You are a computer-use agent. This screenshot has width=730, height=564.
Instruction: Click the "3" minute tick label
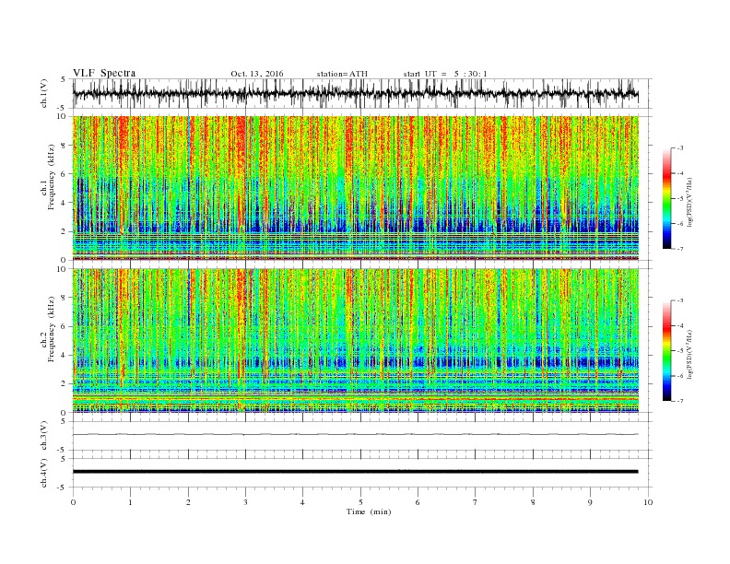(x=246, y=502)
